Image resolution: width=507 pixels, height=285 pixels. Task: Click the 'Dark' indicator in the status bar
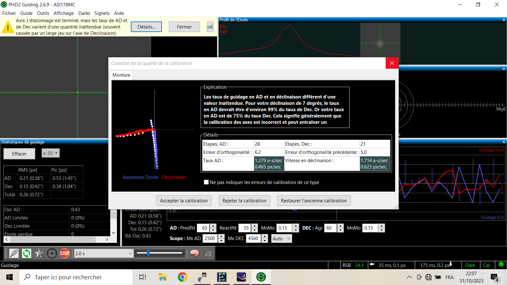470,265
